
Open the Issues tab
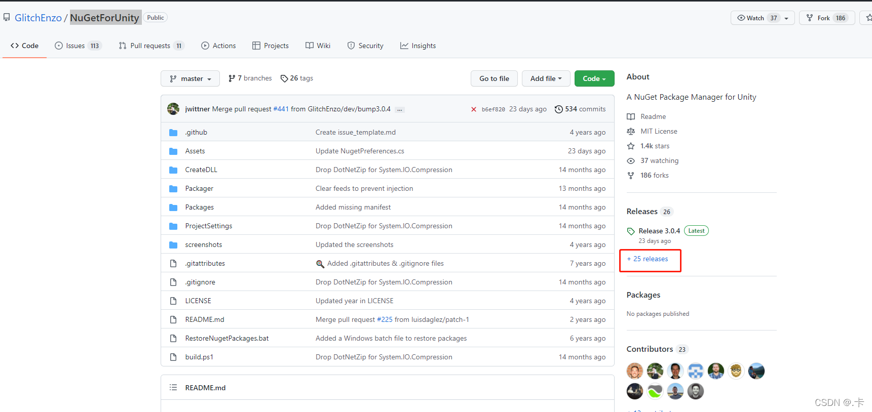pyautogui.click(x=79, y=46)
